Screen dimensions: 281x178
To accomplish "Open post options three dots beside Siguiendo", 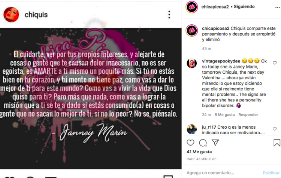I will pos(277,7).
